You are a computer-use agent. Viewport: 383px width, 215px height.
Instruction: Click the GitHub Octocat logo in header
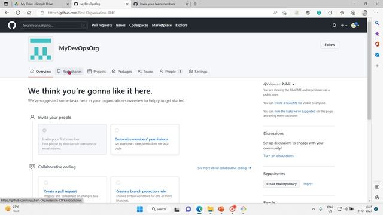click(12, 25)
